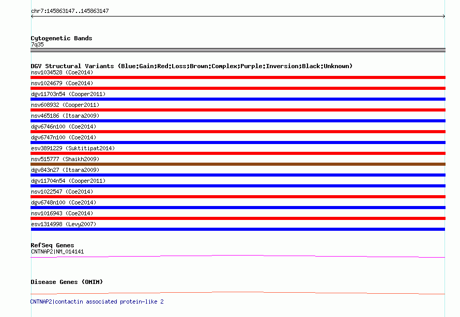The width and height of the screenshot is (460, 317).
Task: Click the dgv6747n100 (Coe2014) label
Action: [x=64, y=137]
